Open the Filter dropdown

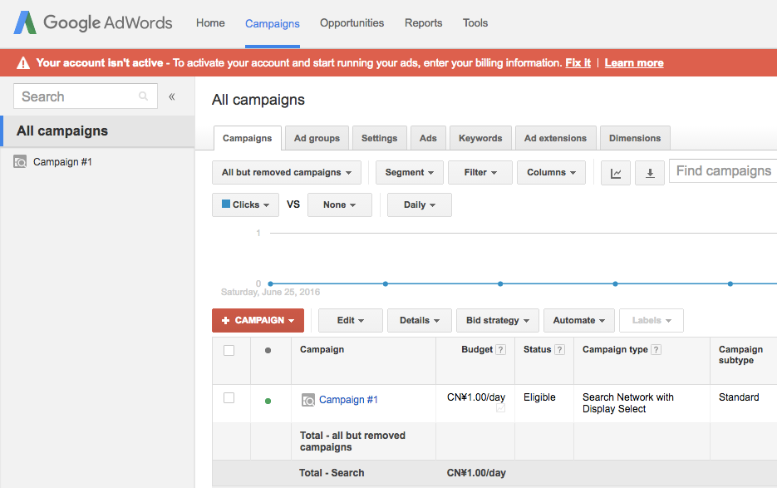coord(480,173)
